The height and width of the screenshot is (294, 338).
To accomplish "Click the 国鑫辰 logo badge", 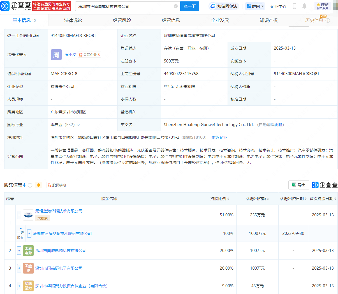I will 28,268.
